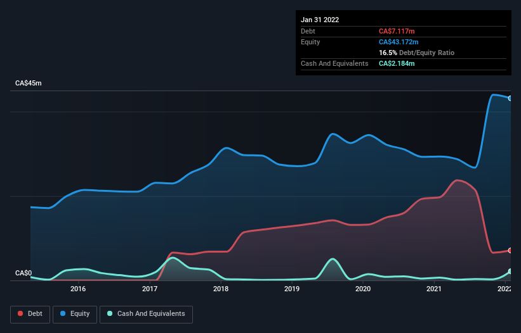Select the 2020 x-axis label
The height and width of the screenshot is (333, 521).
[x=363, y=289]
